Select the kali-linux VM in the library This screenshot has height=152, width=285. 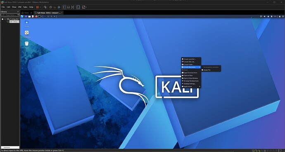tap(14, 21)
